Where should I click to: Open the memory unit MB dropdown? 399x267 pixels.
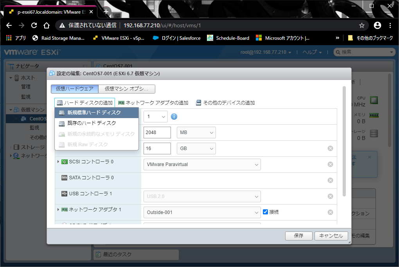[x=196, y=133]
